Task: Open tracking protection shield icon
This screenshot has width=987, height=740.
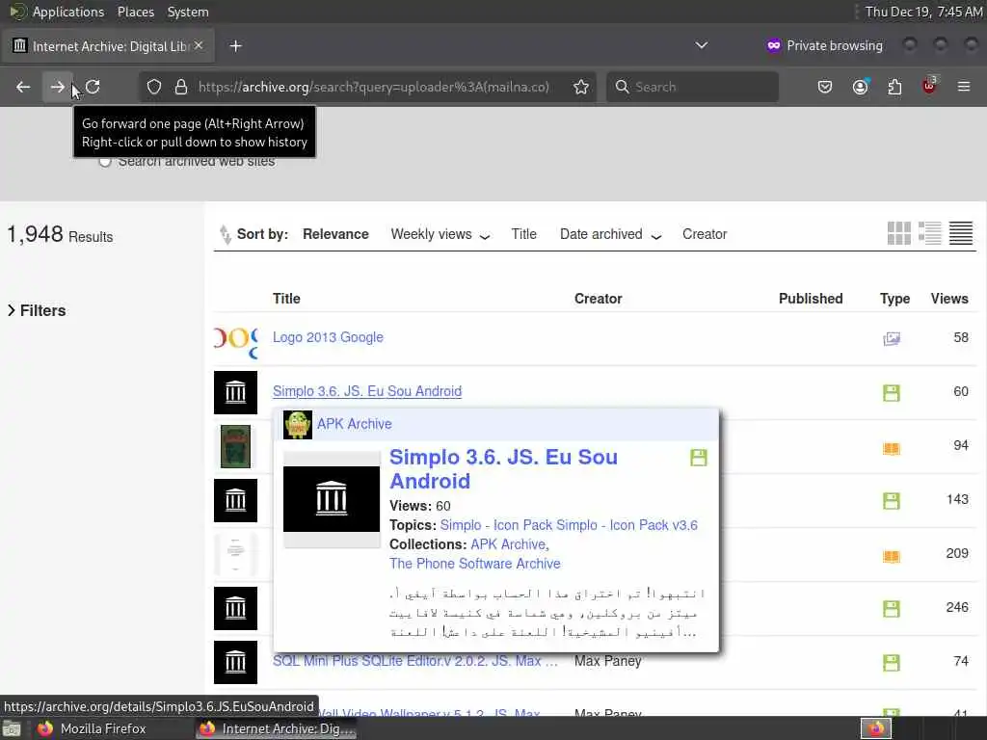Action: pyautogui.click(x=154, y=87)
